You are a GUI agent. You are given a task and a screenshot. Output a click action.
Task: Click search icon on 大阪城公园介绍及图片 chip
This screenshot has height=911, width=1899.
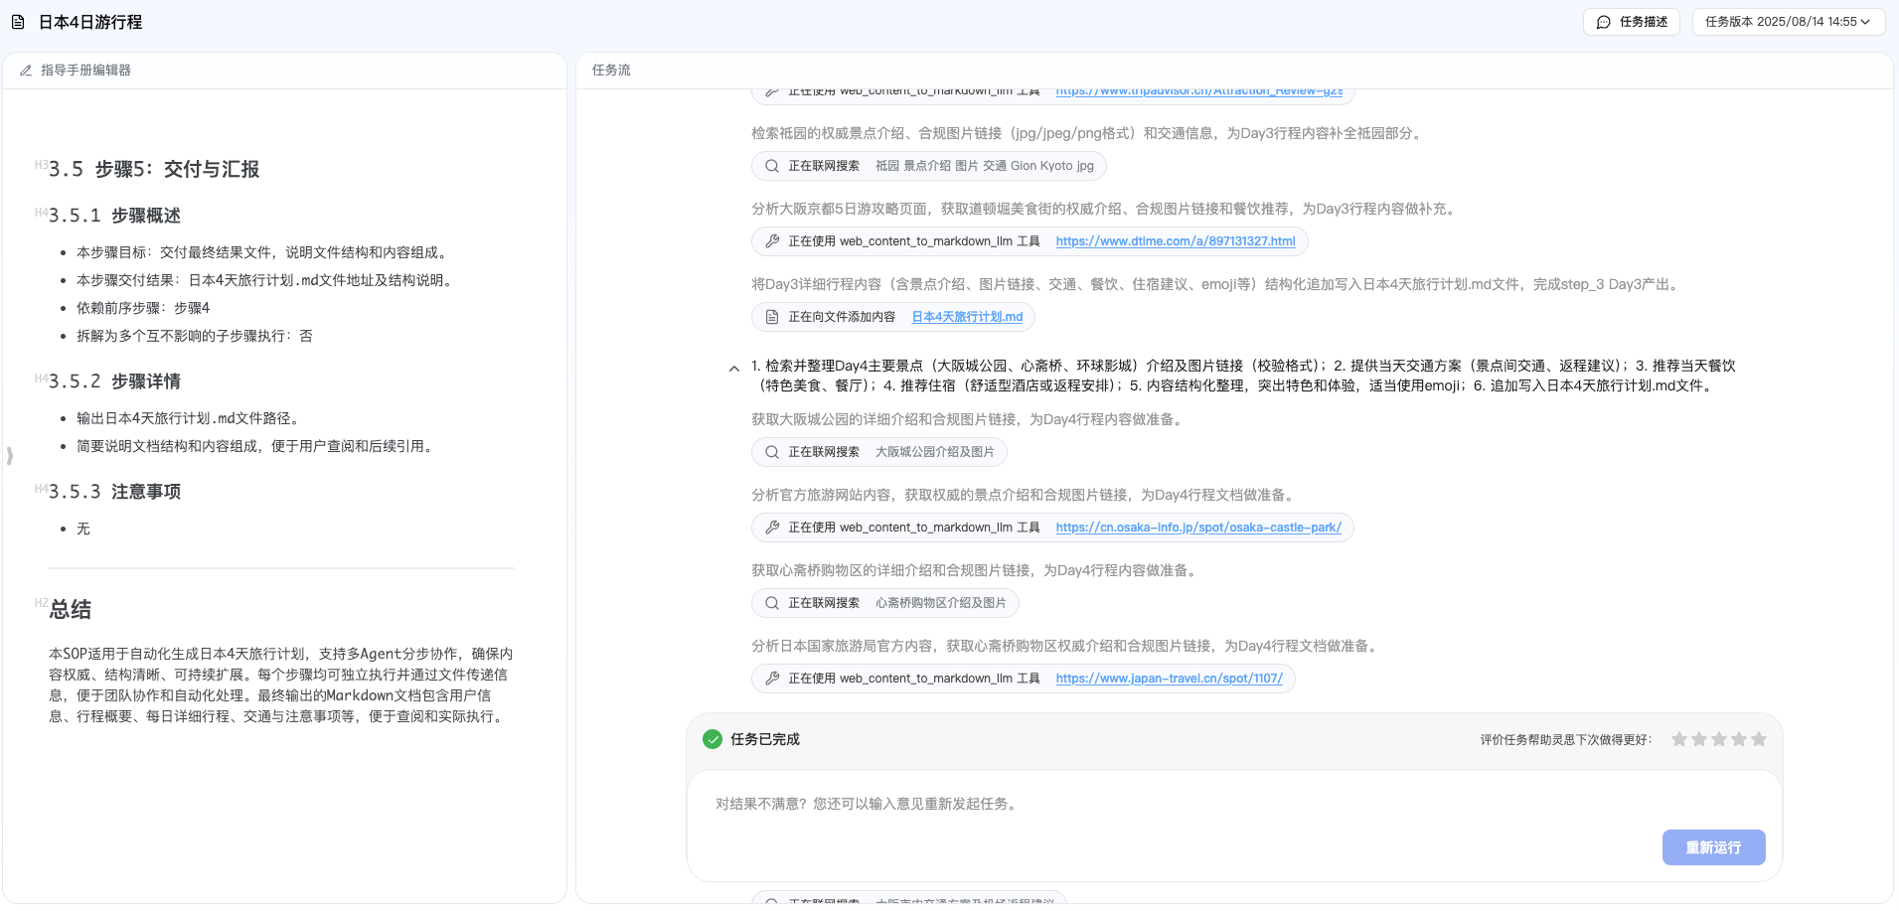coord(772,452)
